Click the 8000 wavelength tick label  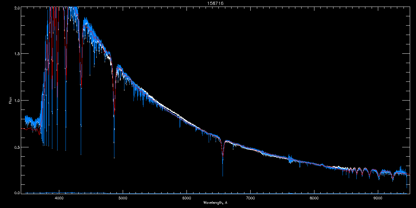(314, 198)
